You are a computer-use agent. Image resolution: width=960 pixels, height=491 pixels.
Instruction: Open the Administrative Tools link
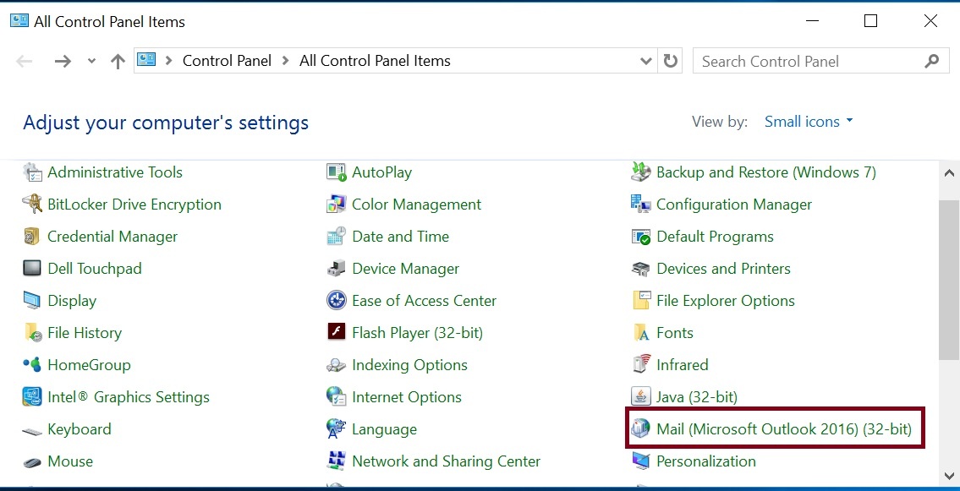pyautogui.click(x=115, y=172)
